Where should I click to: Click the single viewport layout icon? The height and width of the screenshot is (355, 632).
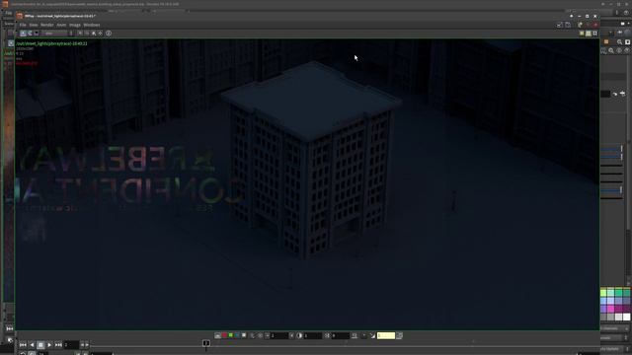582,34
